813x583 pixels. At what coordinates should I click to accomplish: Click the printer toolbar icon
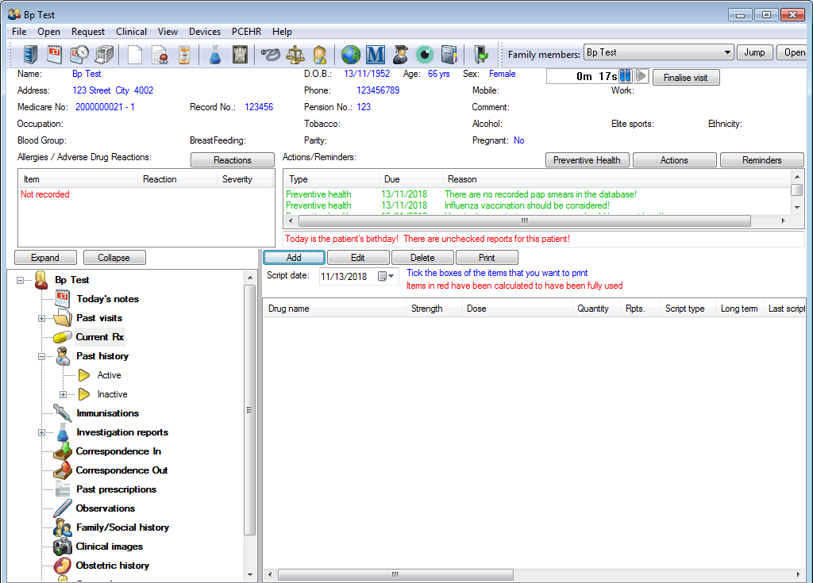tap(104, 54)
